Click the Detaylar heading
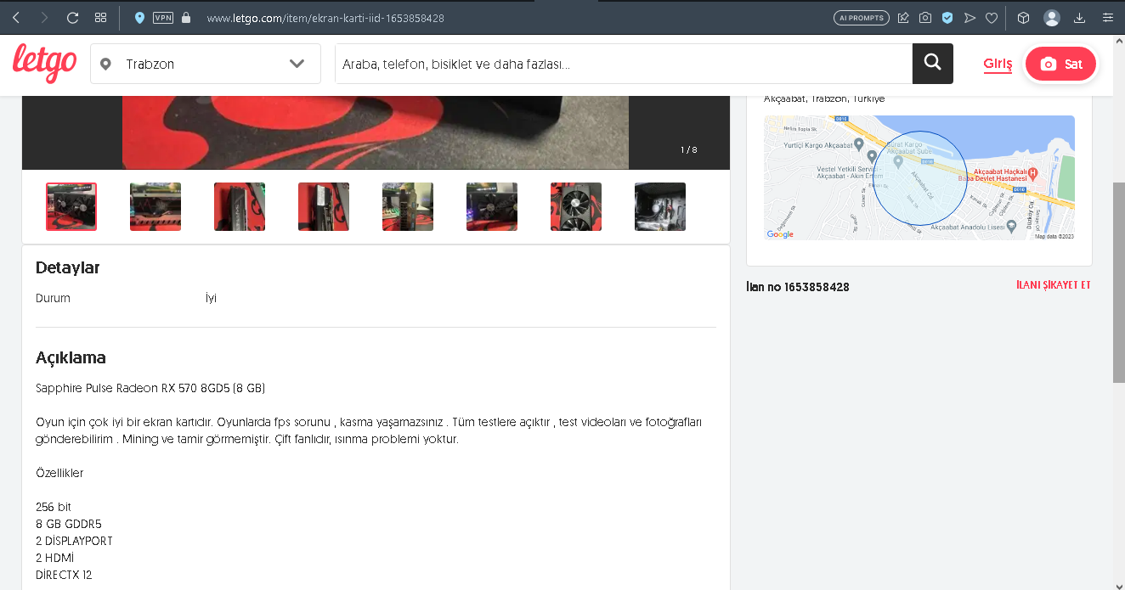This screenshot has height=590, width=1125. pos(68,268)
